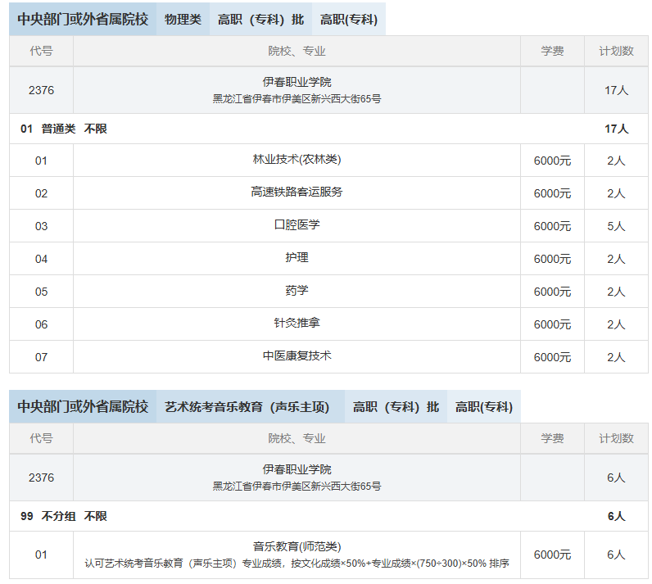Click 伊春职业学院 in the 17人 plan table
Image resolution: width=652 pixels, height=584 pixels.
pyautogui.click(x=297, y=82)
